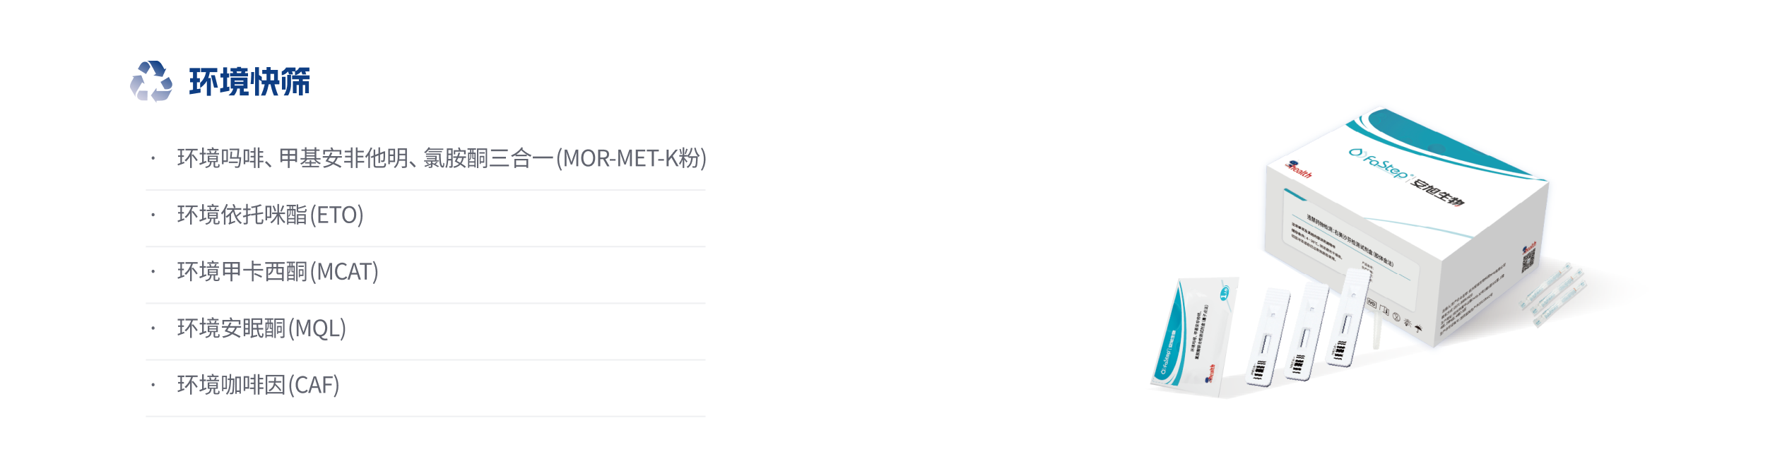
Task: Choose the 环境安眠酮(MQL) product
Action: coord(261,328)
